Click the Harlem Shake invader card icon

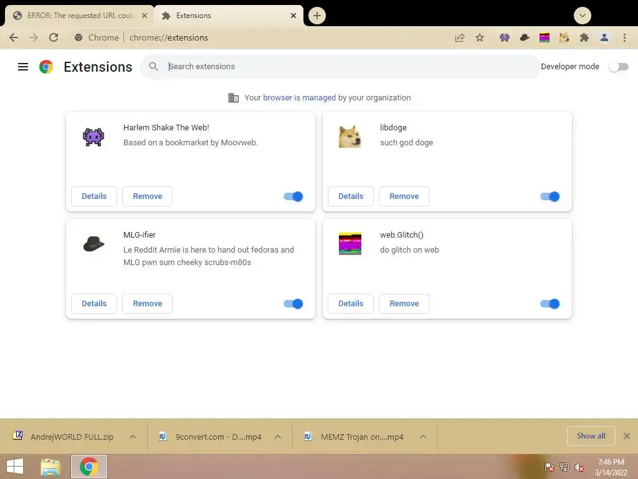(x=93, y=137)
